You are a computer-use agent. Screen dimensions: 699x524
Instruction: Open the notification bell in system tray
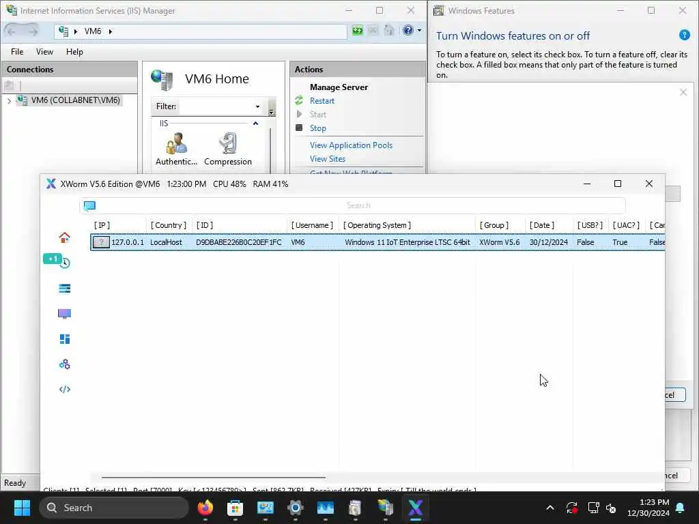pos(681,508)
